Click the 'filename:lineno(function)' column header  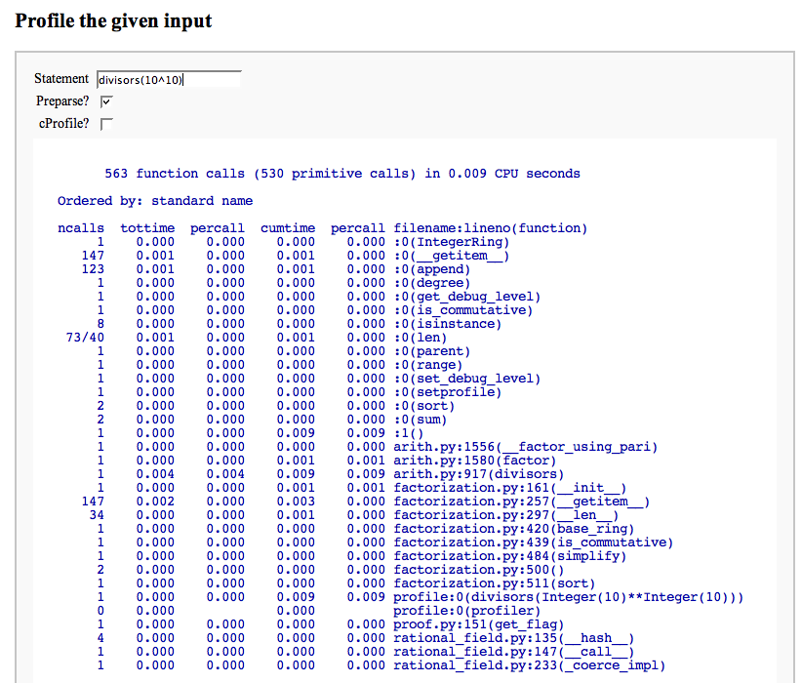click(x=490, y=228)
